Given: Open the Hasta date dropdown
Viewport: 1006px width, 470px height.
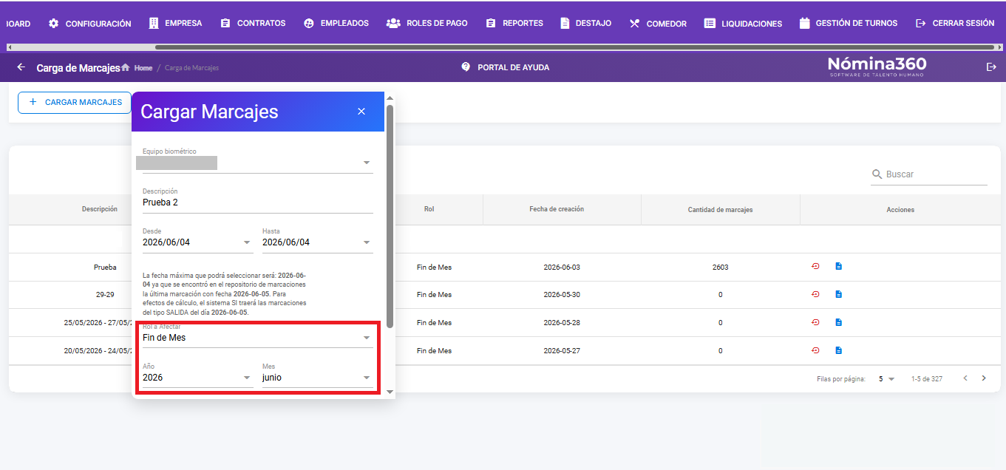Looking at the screenshot, I should (318, 242).
